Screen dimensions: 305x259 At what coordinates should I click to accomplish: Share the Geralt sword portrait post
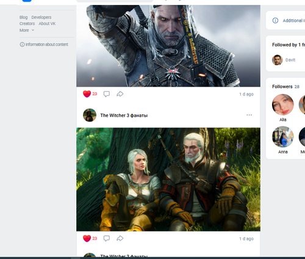(x=120, y=94)
